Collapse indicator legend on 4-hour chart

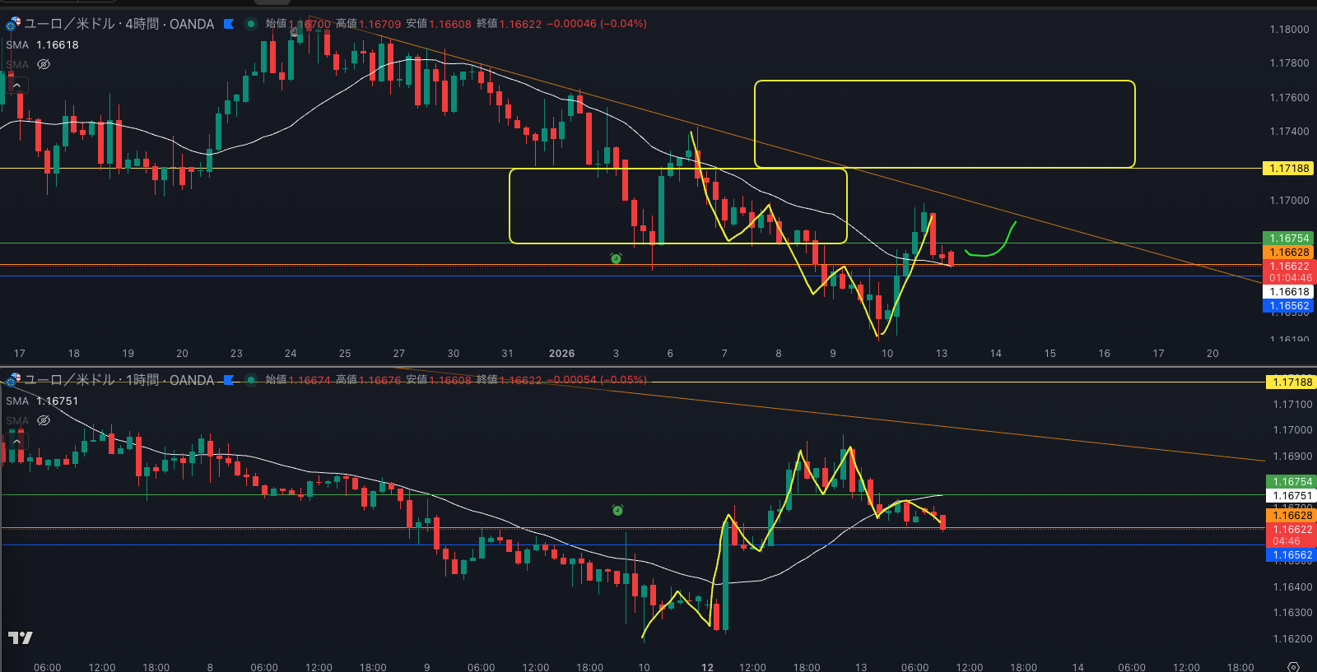[16, 85]
